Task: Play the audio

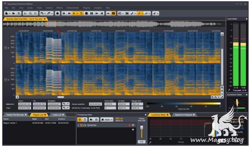Action: pos(74,14)
